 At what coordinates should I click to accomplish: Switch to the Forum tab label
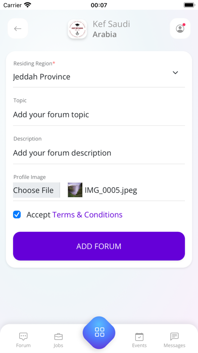[23, 345]
